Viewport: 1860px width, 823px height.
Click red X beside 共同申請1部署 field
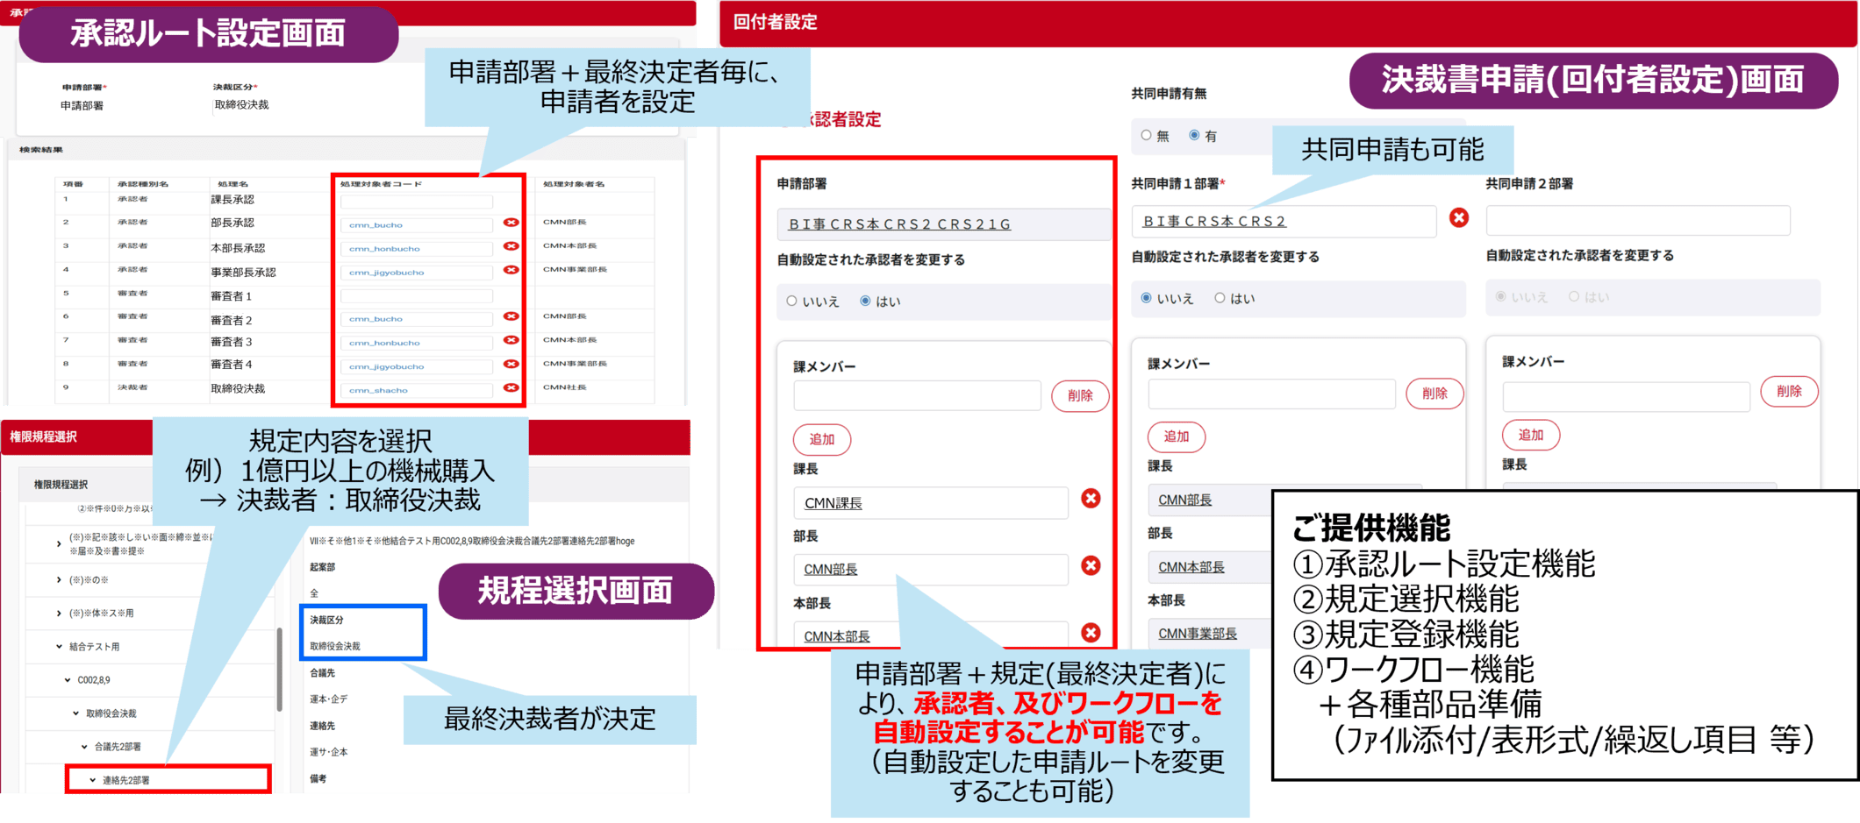click(x=1458, y=218)
